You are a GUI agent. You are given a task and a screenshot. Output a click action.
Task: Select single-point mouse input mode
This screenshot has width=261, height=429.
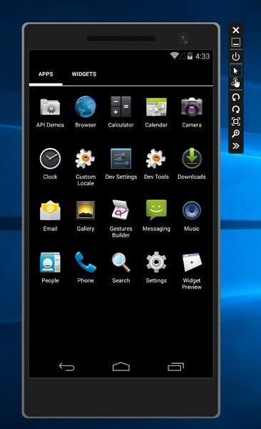[236, 71]
